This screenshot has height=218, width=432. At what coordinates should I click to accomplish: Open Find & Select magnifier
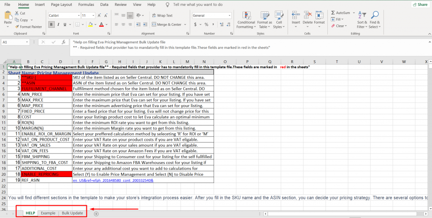(375, 19)
